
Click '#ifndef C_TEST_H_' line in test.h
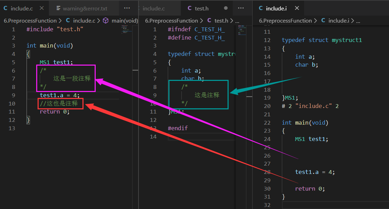(x=196, y=29)
